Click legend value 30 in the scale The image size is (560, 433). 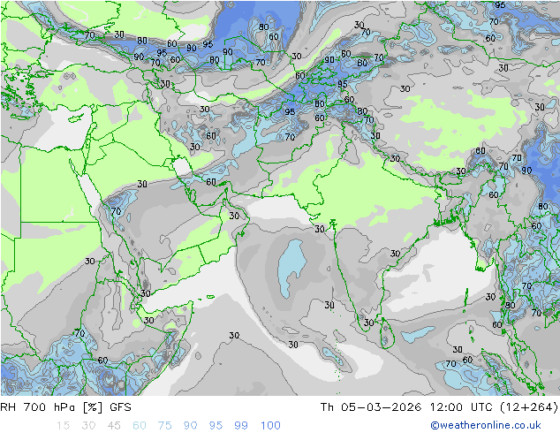[x=88, y=426]
